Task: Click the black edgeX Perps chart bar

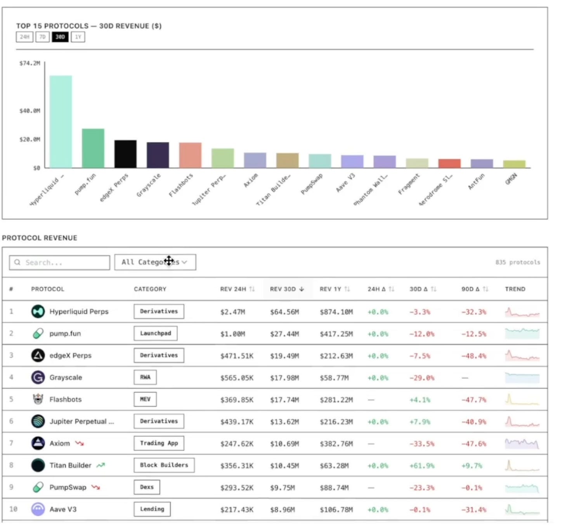Action: (125, 154)
